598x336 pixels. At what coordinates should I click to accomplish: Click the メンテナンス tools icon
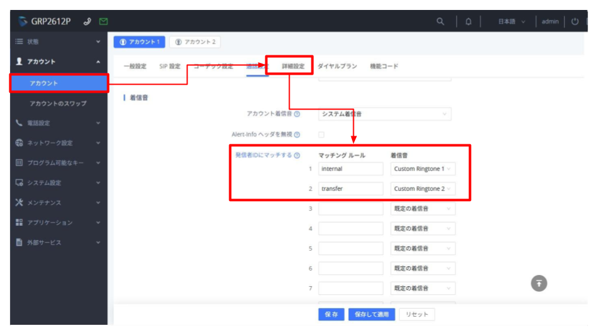(x=19, y=202)
